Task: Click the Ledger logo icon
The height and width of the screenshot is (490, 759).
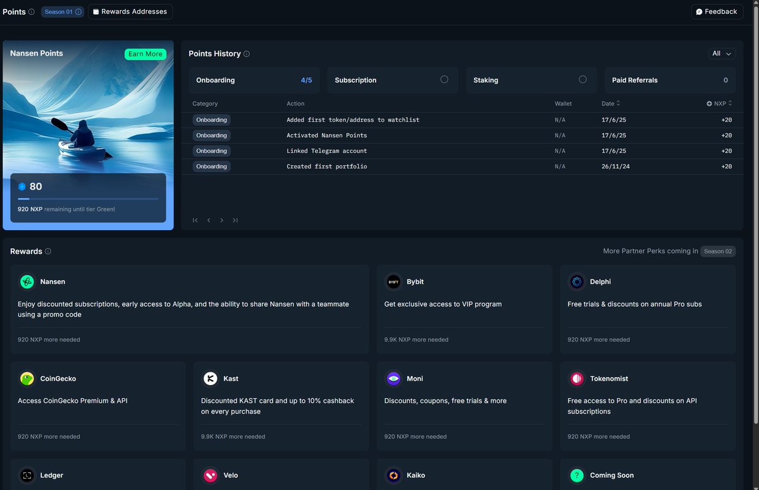Action: tap(27, 475)
